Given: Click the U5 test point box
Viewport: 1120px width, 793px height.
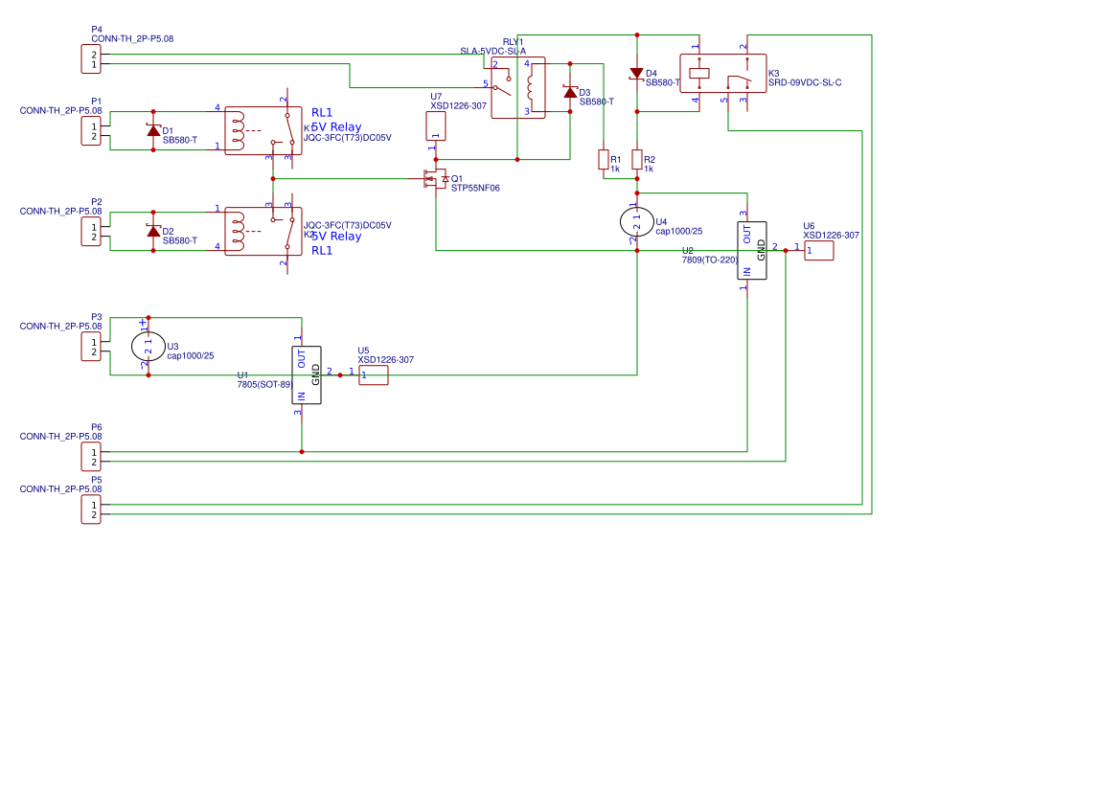Looking at the screenshot, I should pos(374,375).
